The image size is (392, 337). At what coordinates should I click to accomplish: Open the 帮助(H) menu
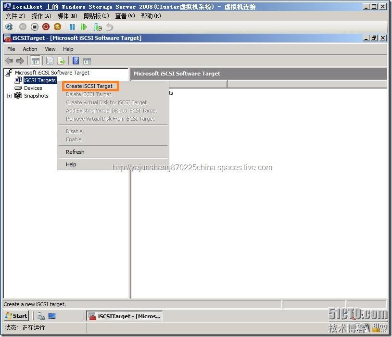point(151,16)
